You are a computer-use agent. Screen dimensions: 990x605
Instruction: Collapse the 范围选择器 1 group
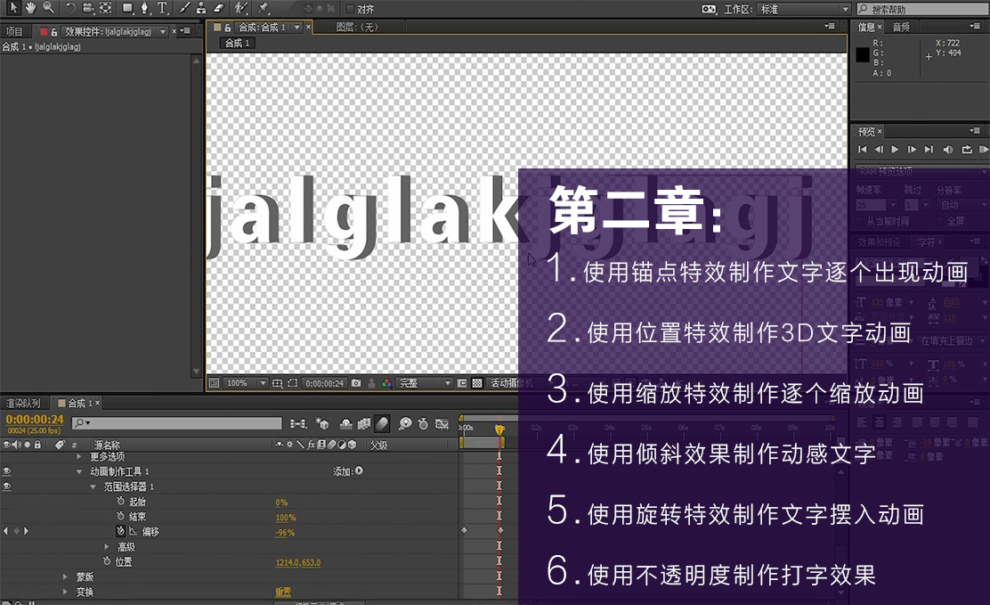coord(93,487)
